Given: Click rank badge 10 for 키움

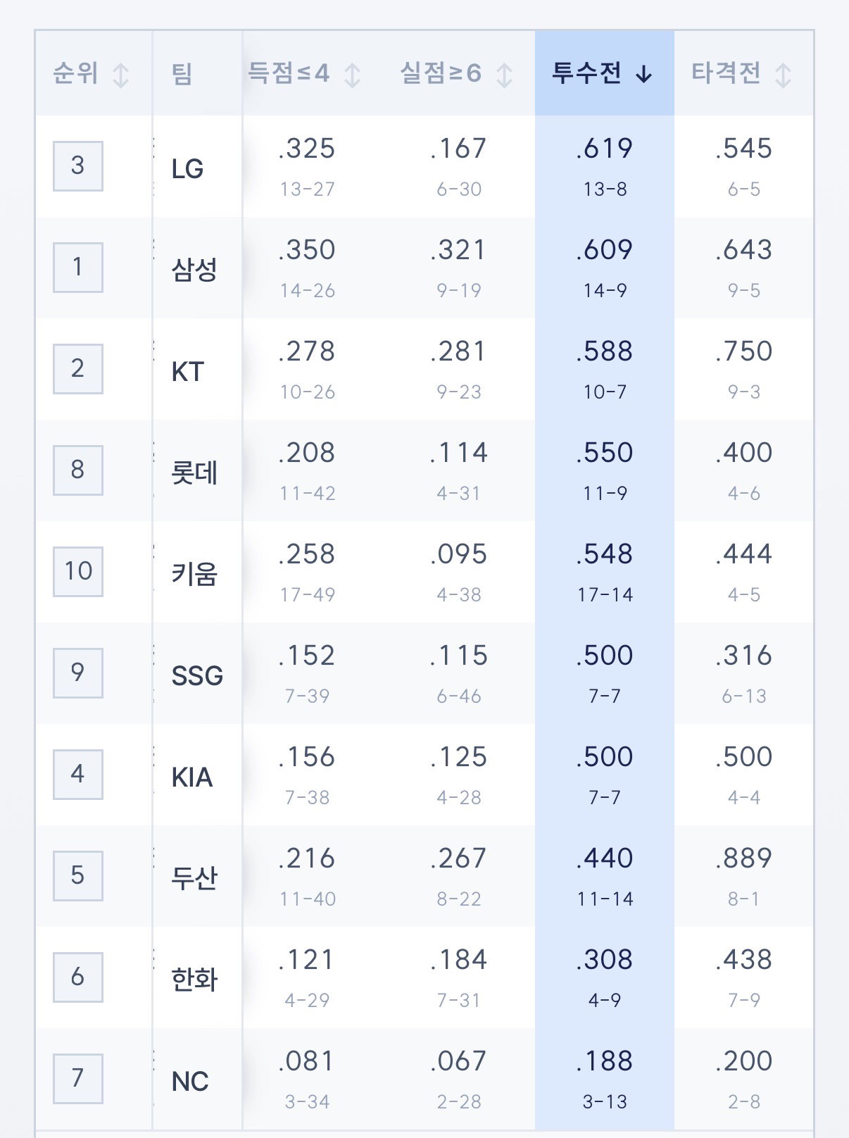Looking at the screenshot, I should 78,571.
